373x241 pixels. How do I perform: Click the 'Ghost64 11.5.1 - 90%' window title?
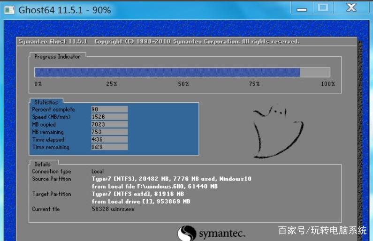click(x=64, y=10)
